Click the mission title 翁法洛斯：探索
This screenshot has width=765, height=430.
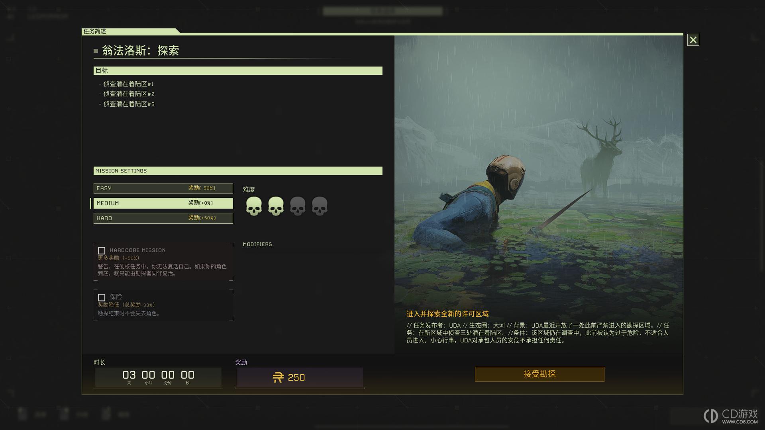pyautogui.click(x=140, y=51)
